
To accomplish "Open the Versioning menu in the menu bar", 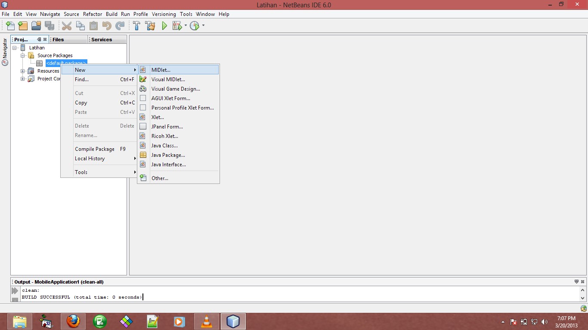I will 164,14.
